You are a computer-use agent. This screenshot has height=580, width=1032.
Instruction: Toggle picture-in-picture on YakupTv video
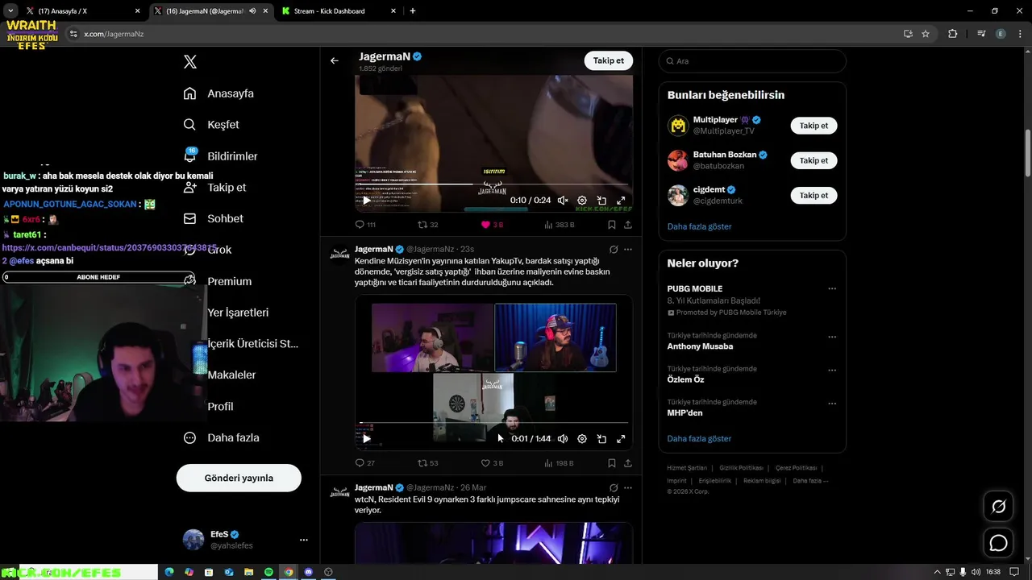601,439
